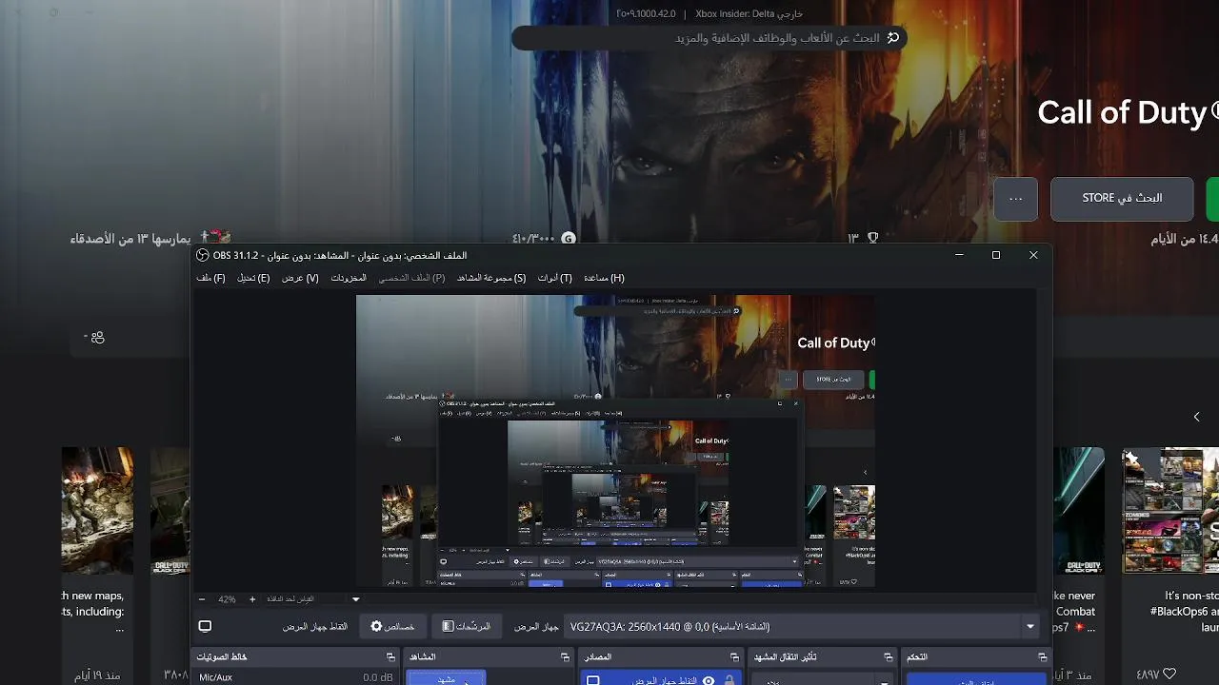Click the search magnifier icon in Xbox app
This screenshot has height=685, width=1219.
892,38
